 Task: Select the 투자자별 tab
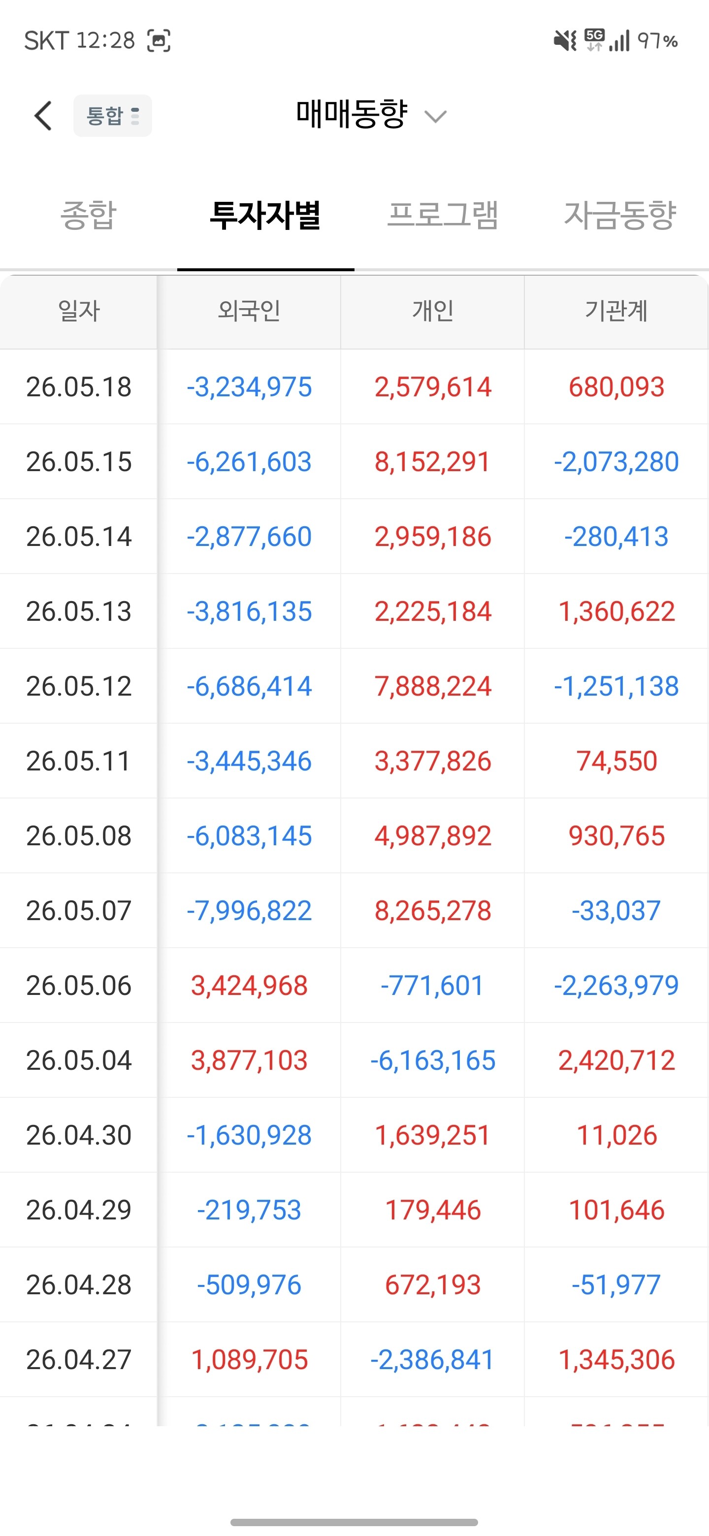click(x=265, y=215)
